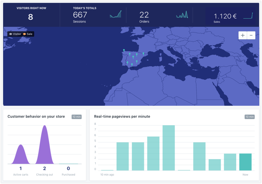Zoom out the map with minus button
The height and width of the screenshot is (184, 262).
(x=251, y=35)
